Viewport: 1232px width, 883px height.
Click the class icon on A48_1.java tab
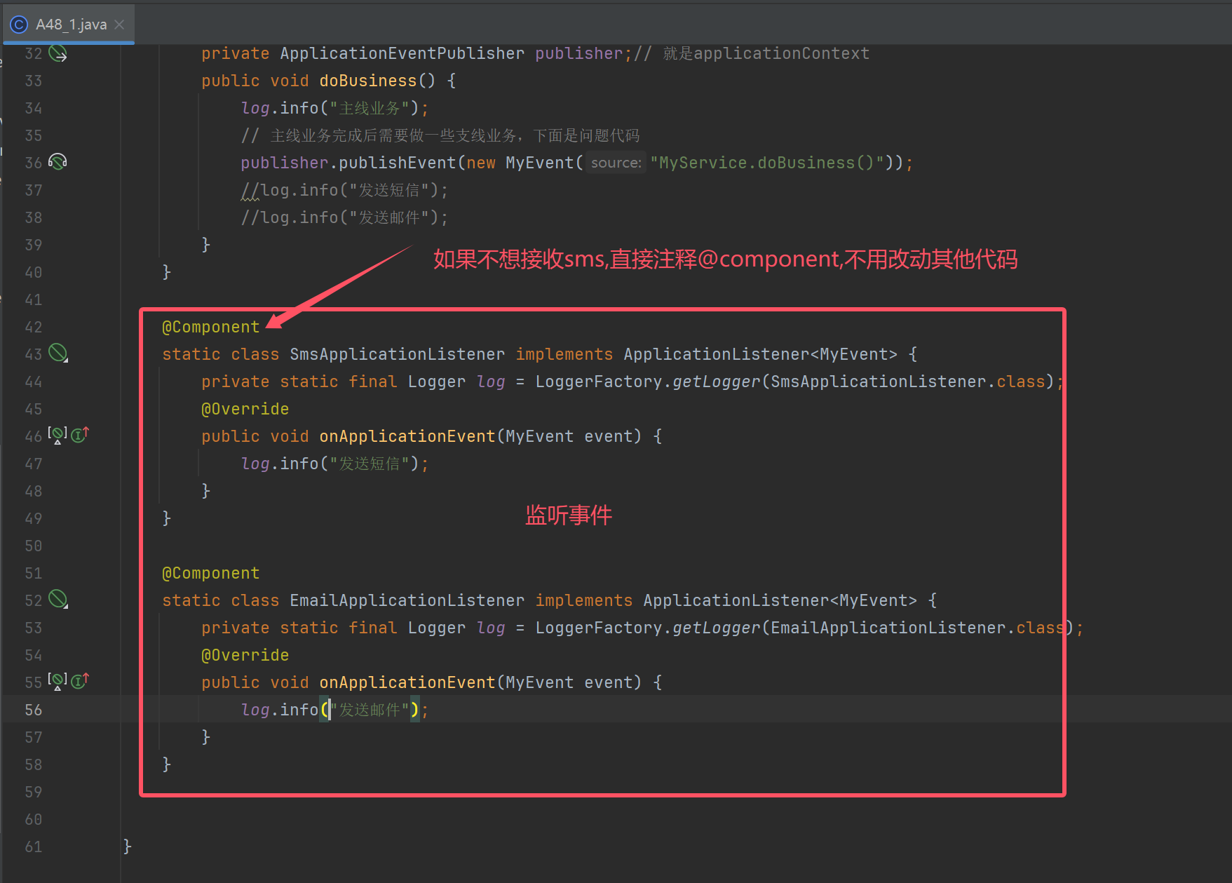19,25
